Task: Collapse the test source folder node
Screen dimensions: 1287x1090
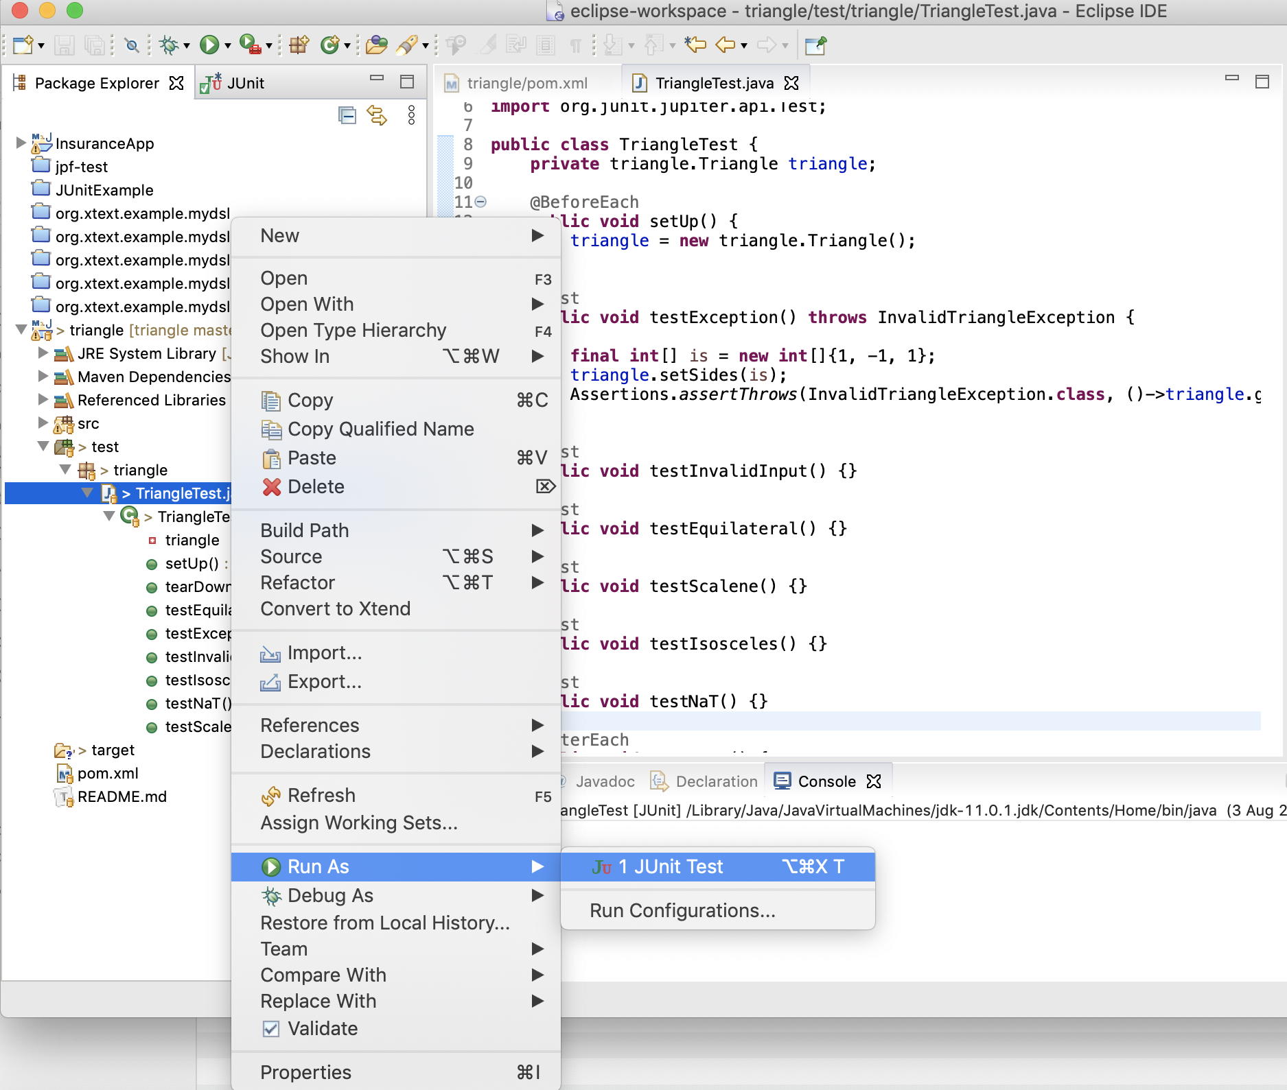Action: pyautogui.click(x=43, y=447)
